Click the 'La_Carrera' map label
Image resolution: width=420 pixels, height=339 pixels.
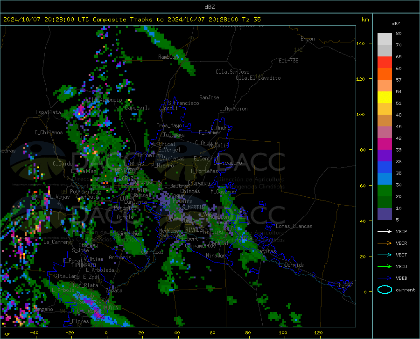click(57, 242)
